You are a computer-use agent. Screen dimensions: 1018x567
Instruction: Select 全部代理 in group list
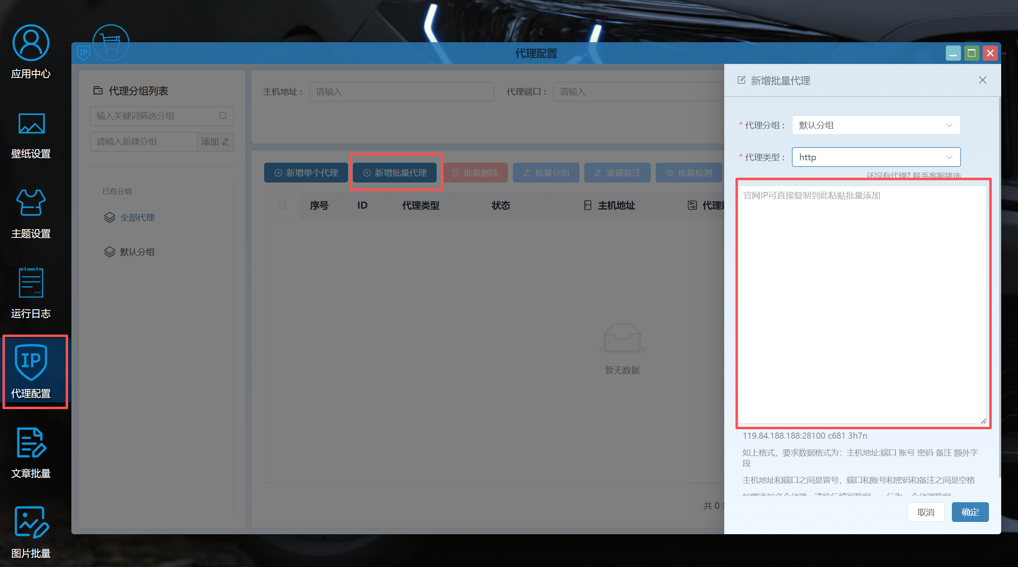coord(137,218)
